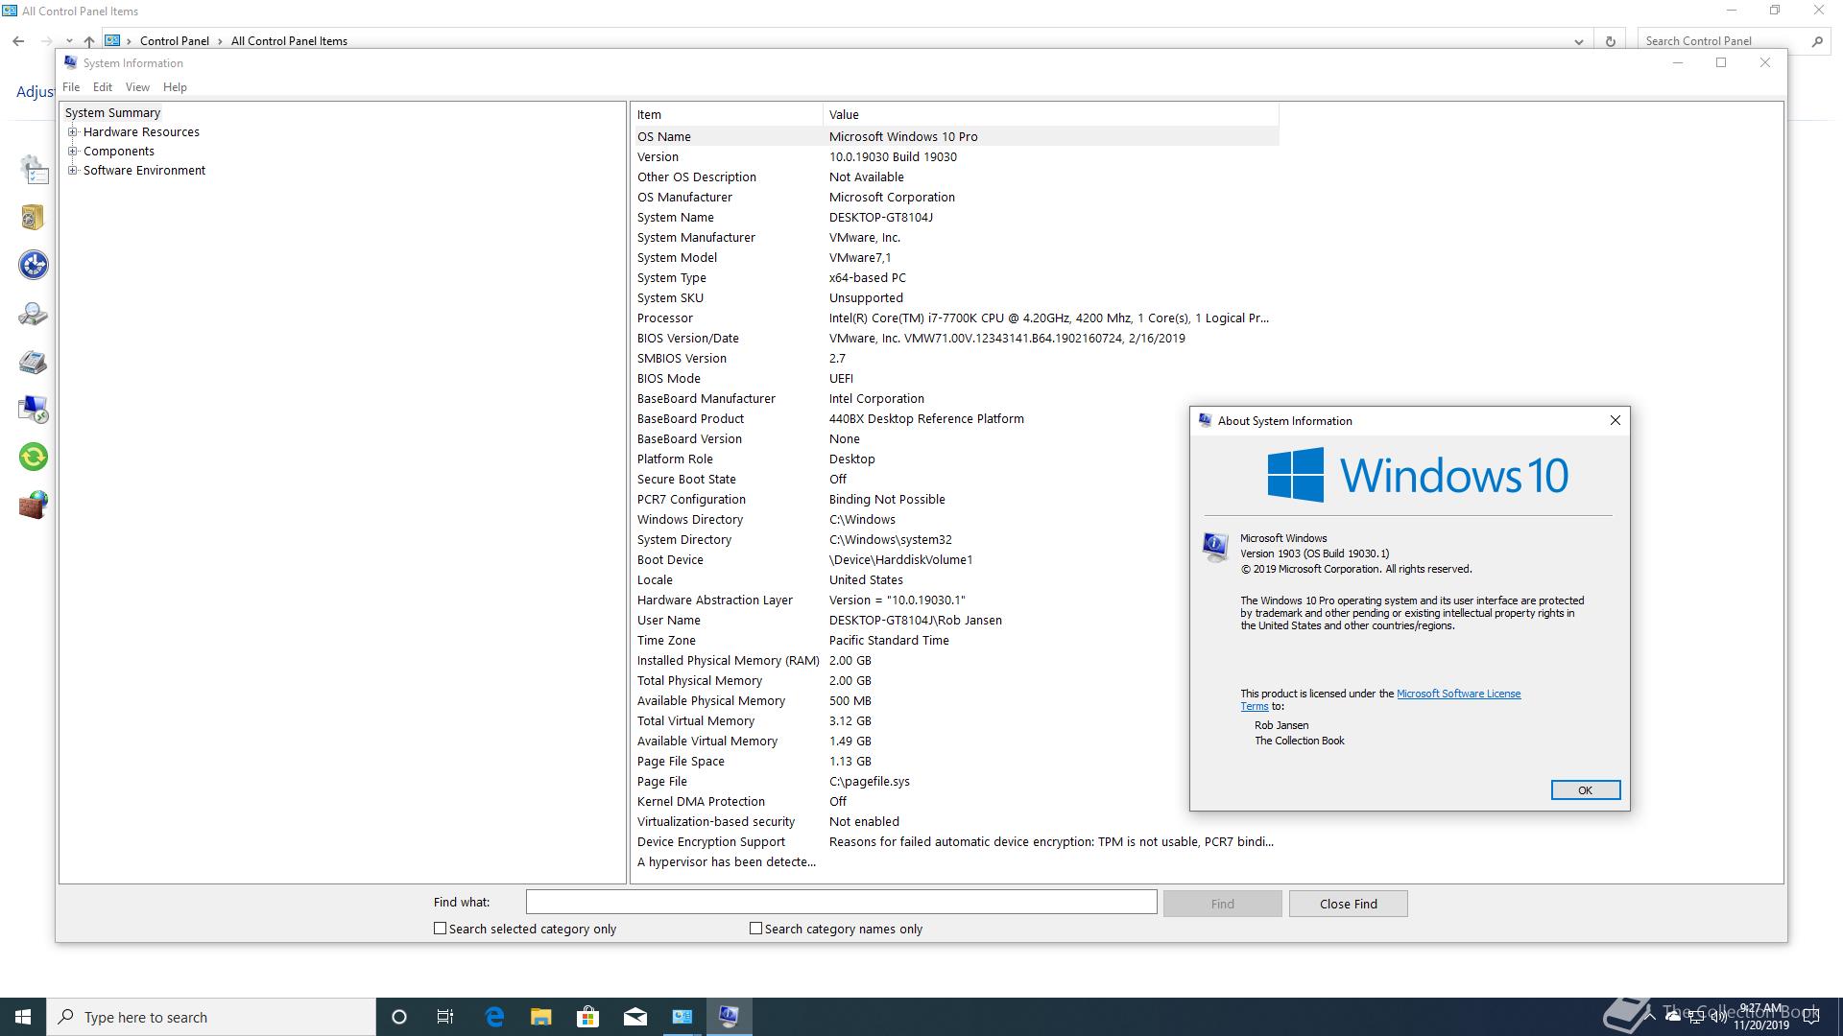Close the About System Information dialog
The image size is (1843, 1036).
point(1615,420)
